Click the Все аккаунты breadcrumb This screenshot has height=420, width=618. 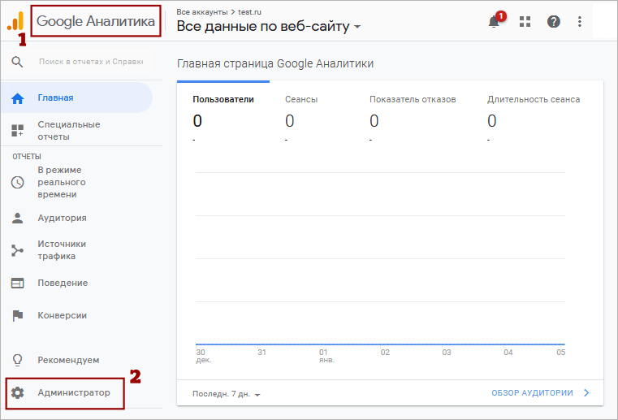pyautogui.click(x=201, y=12)
